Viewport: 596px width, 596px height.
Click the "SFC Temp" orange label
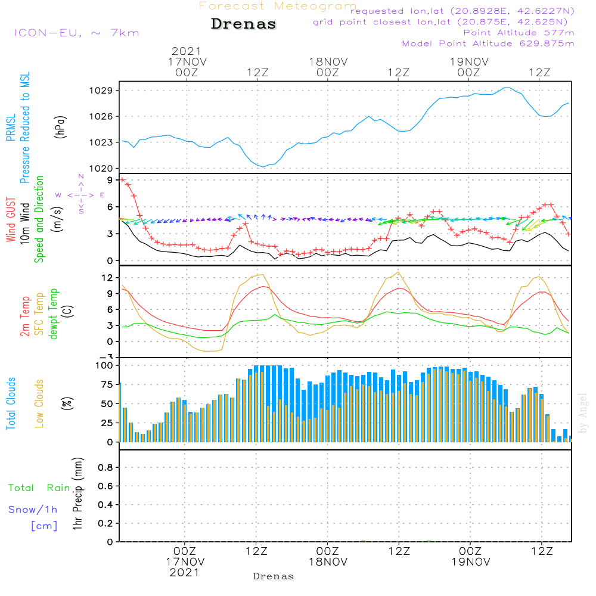[39, 314]
